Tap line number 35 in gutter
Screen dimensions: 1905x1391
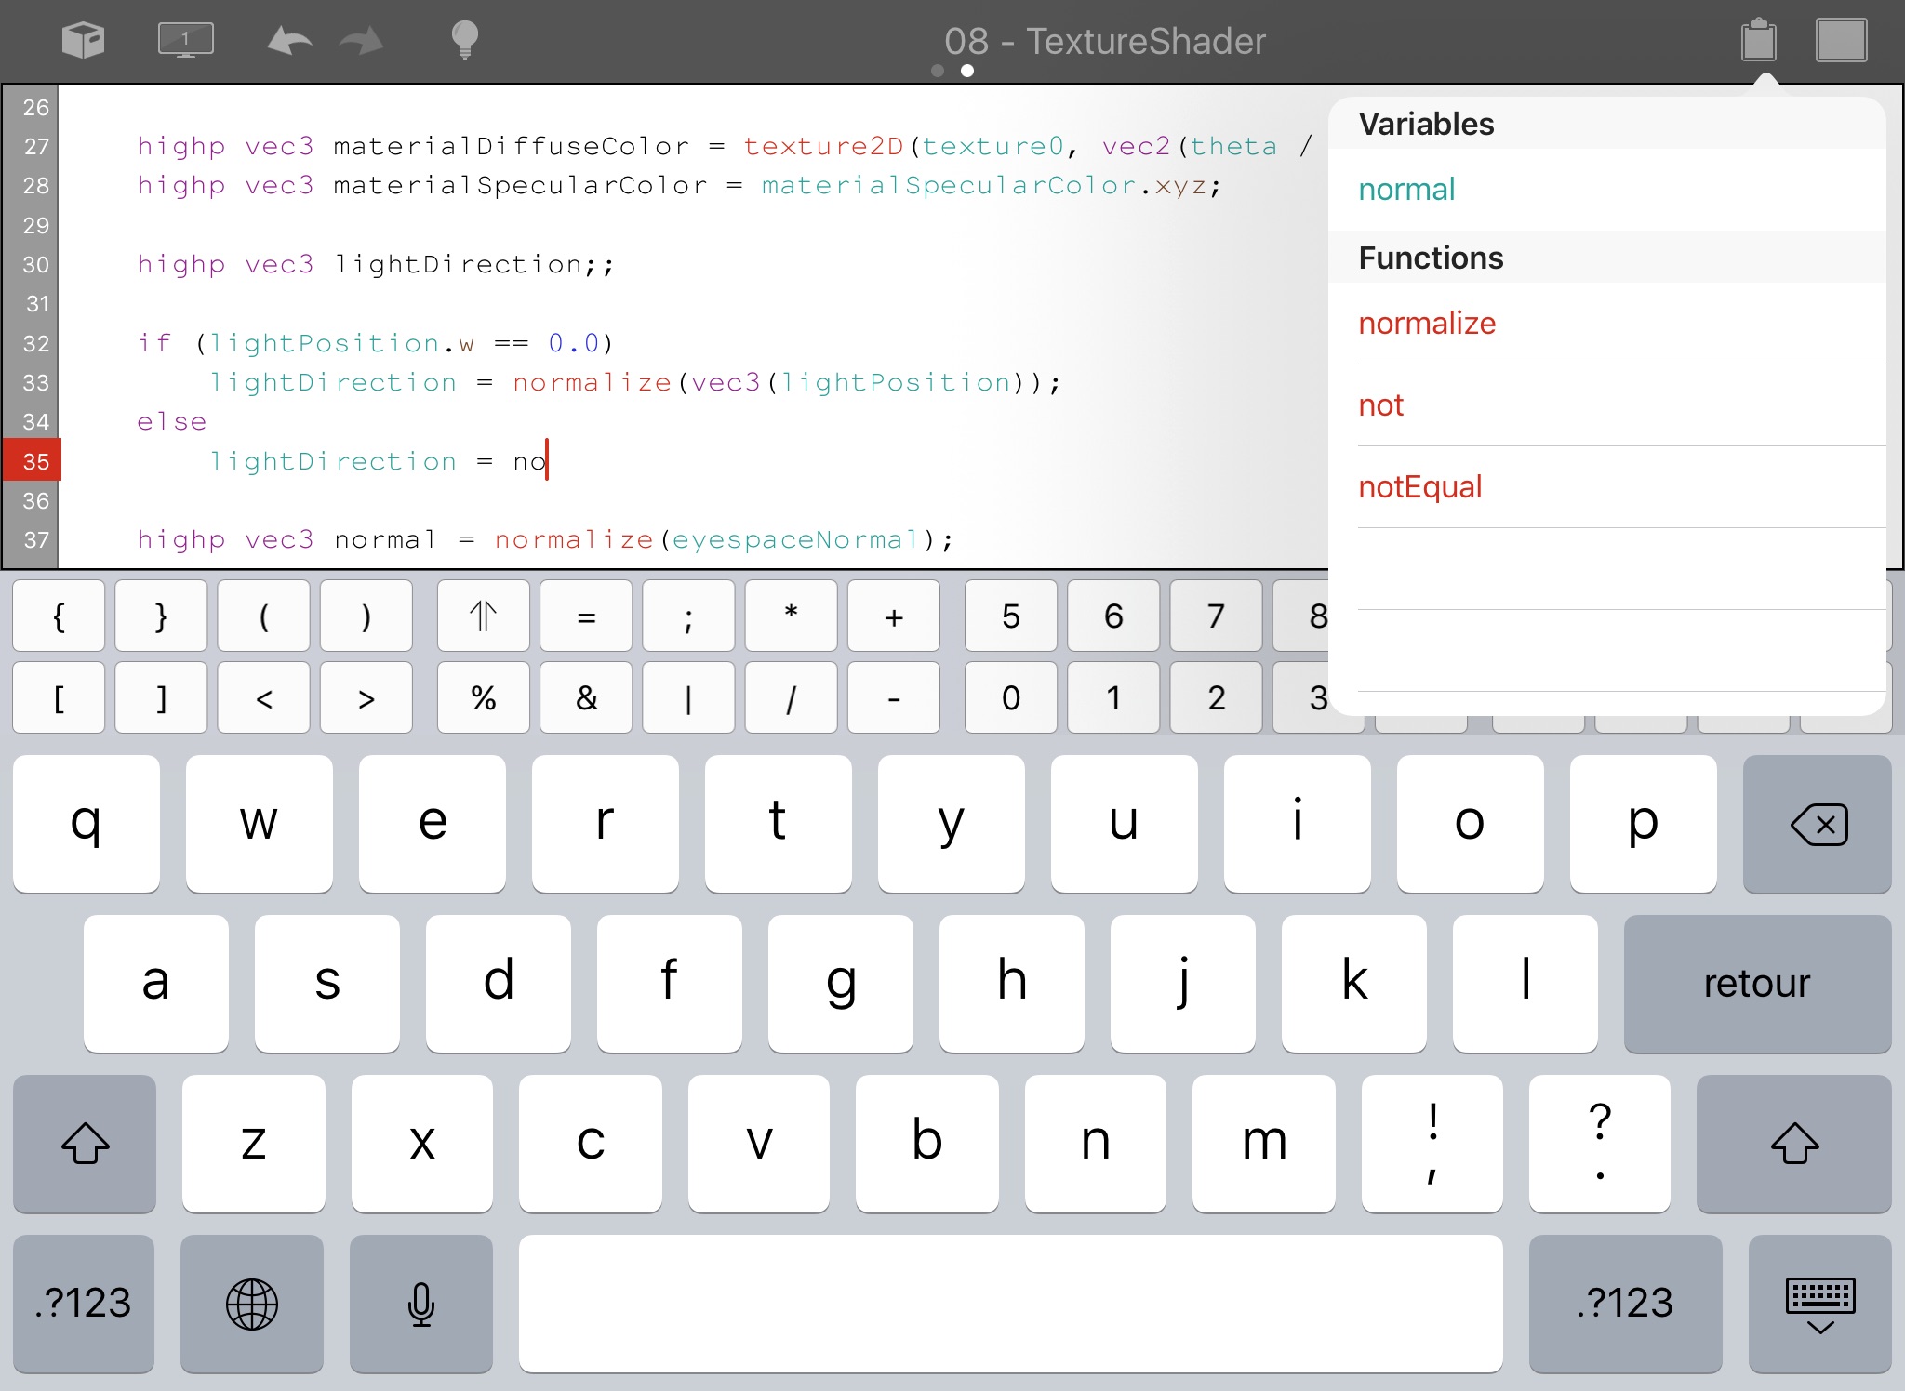pyautogui.click(x=34, y=461)
